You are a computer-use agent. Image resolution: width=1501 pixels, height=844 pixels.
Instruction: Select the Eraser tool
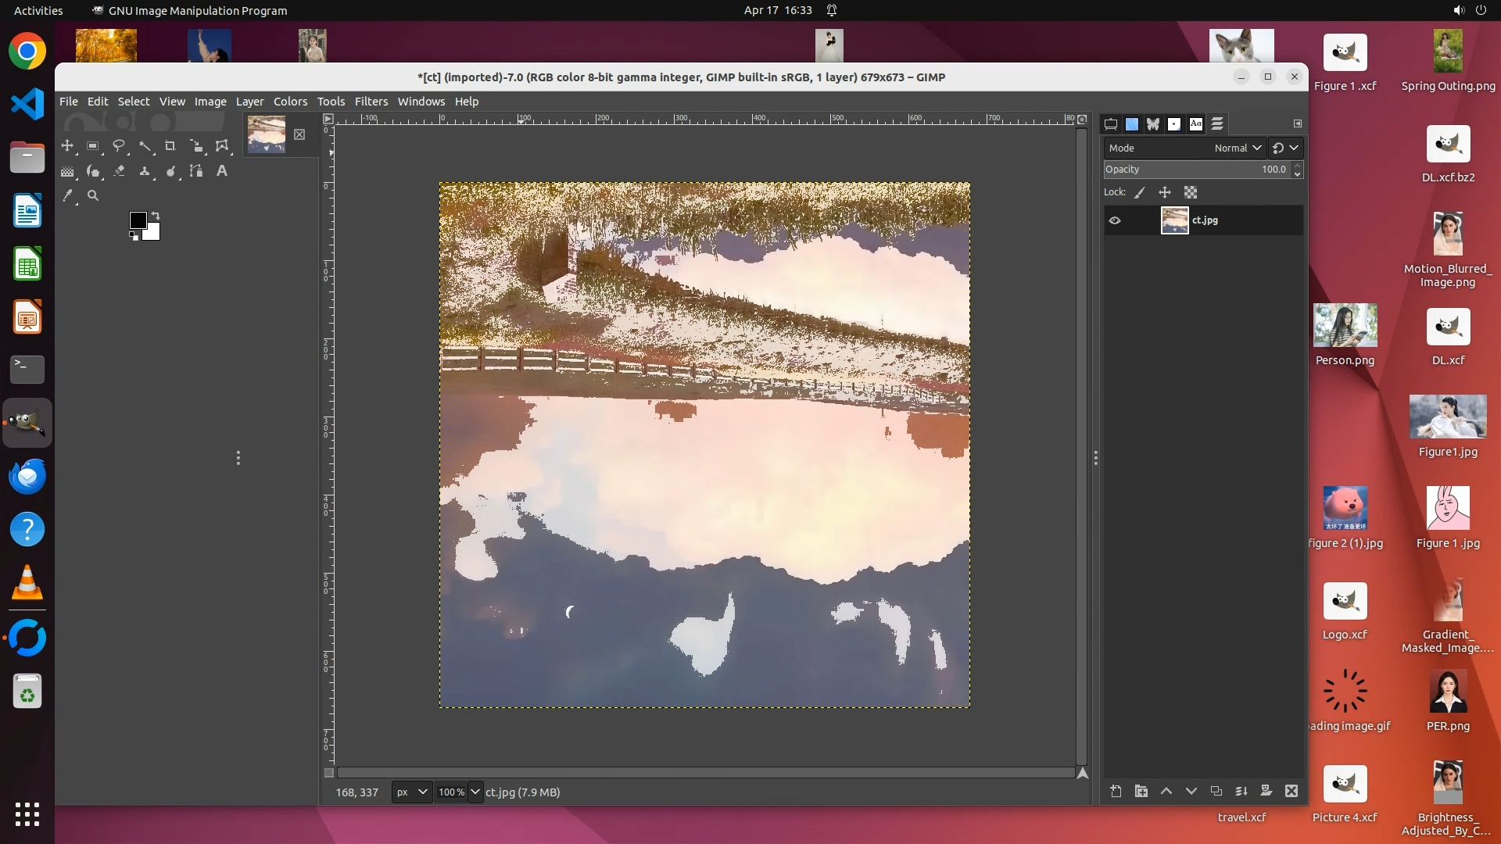pyautogui.click(x=119, y=171)
